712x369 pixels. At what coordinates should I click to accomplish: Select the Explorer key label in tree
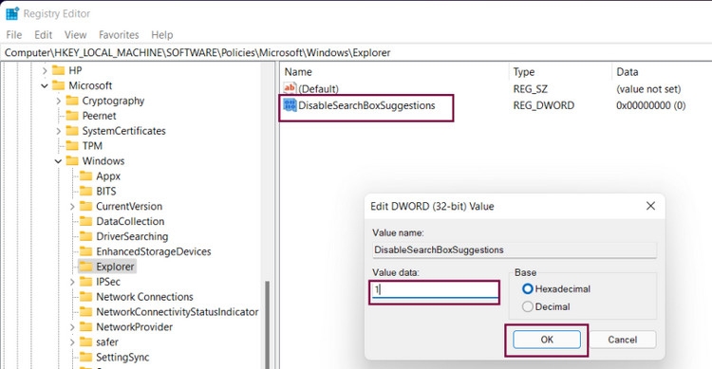pyautogui.click(x=115, y=267)
